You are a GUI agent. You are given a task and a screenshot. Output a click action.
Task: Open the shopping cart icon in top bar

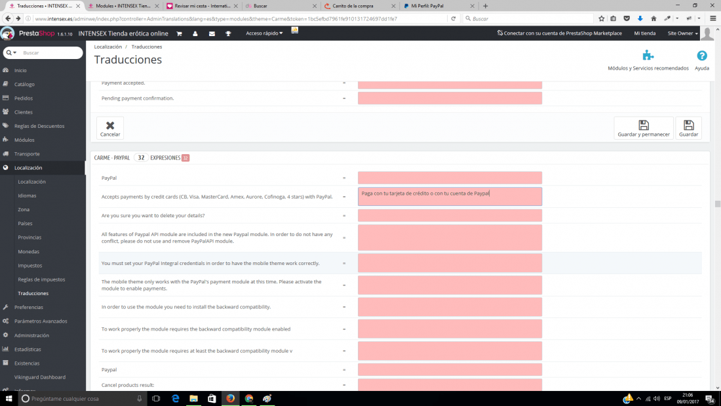pos(180,33)
